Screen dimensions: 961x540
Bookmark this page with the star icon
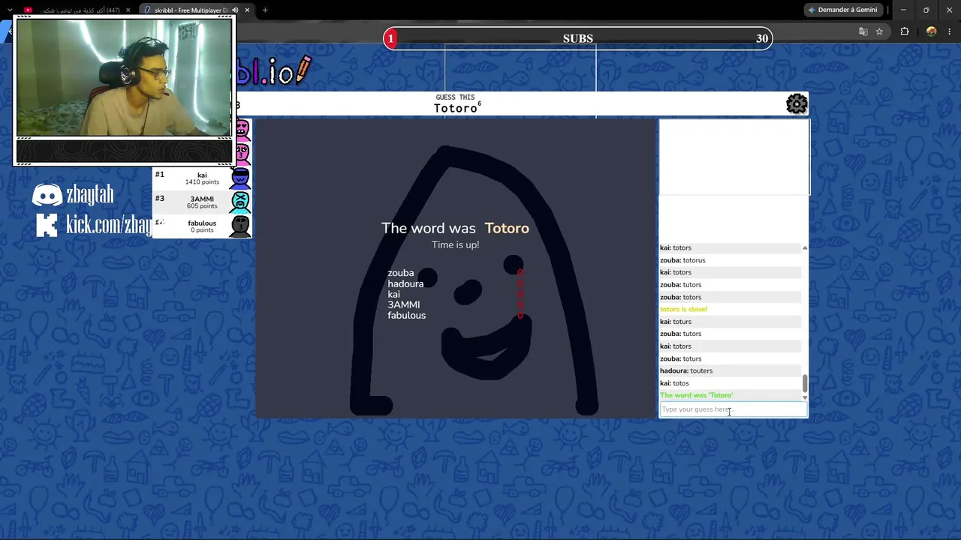click(x=879, y=31)
